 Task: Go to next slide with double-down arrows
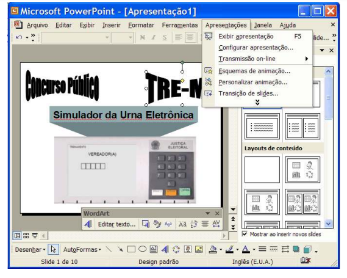(233, 227)
